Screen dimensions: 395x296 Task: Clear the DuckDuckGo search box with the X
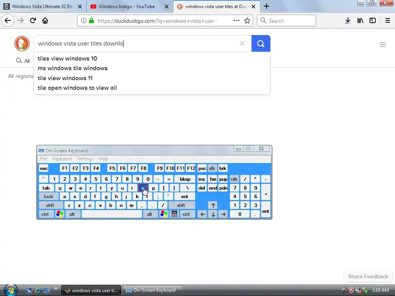pos(242,44)
